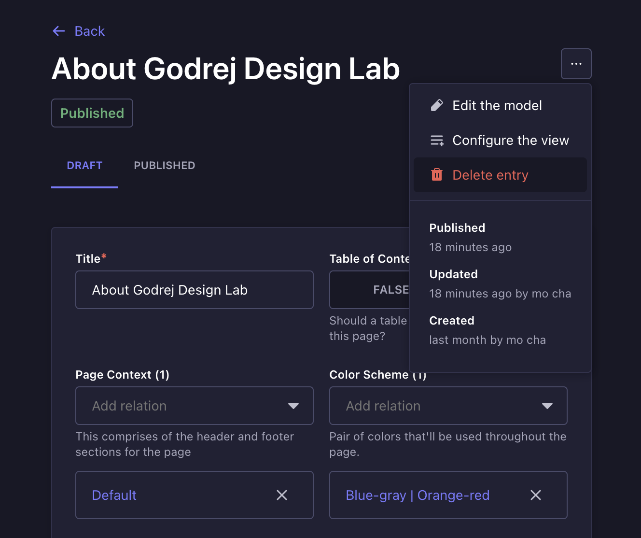This screenshot has width=641, height=538.
Task: Open the Default relation link
Action: (x=114, y=495)
